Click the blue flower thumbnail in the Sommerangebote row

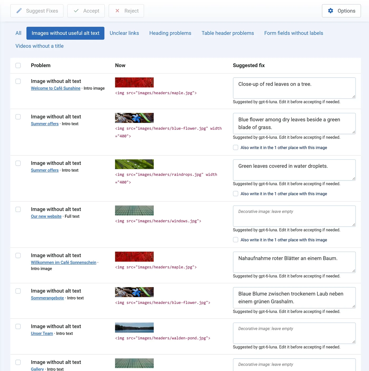click(x=134, y=292)
